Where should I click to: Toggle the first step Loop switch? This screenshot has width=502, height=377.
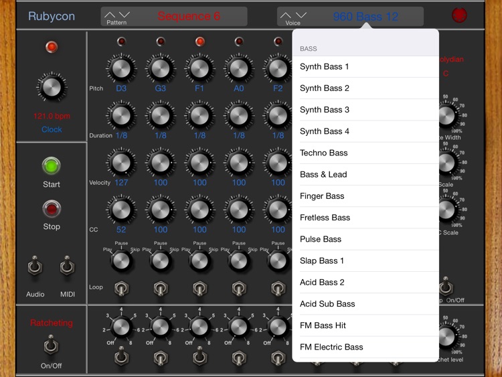(x=121, y=289)
